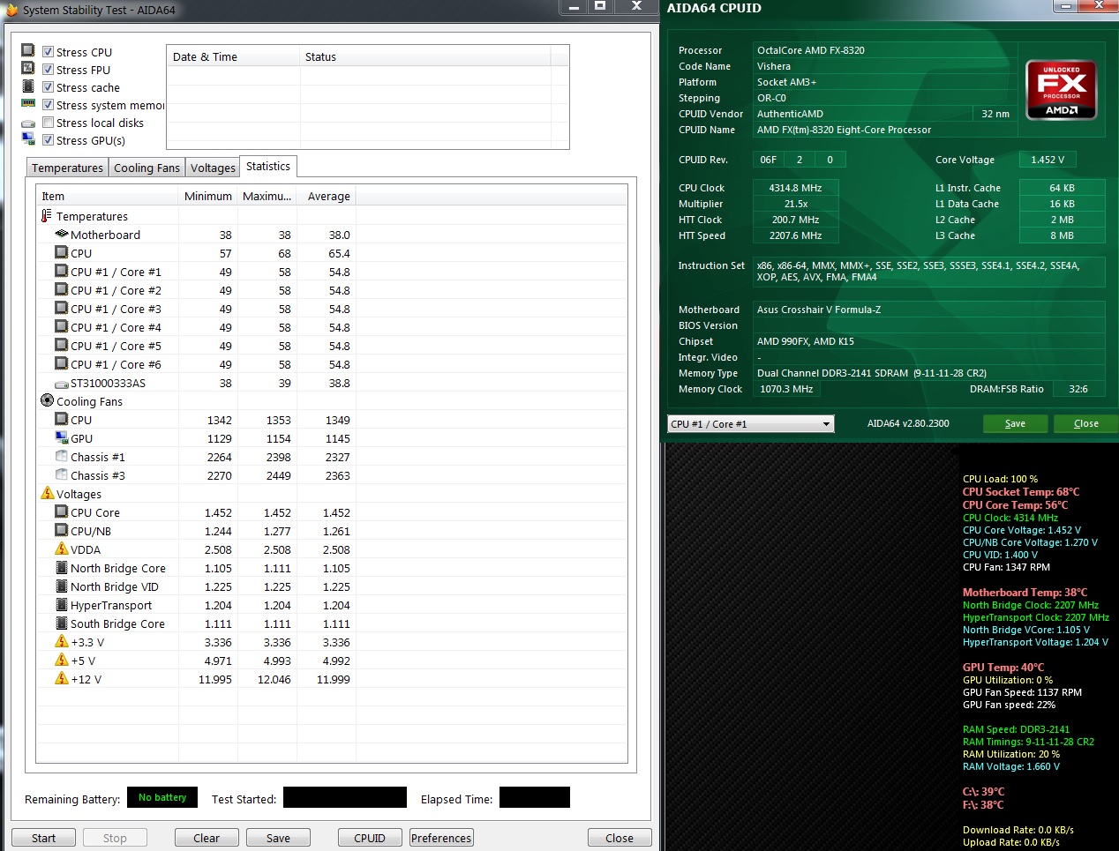Click the Minimum column header

[208, 196]
